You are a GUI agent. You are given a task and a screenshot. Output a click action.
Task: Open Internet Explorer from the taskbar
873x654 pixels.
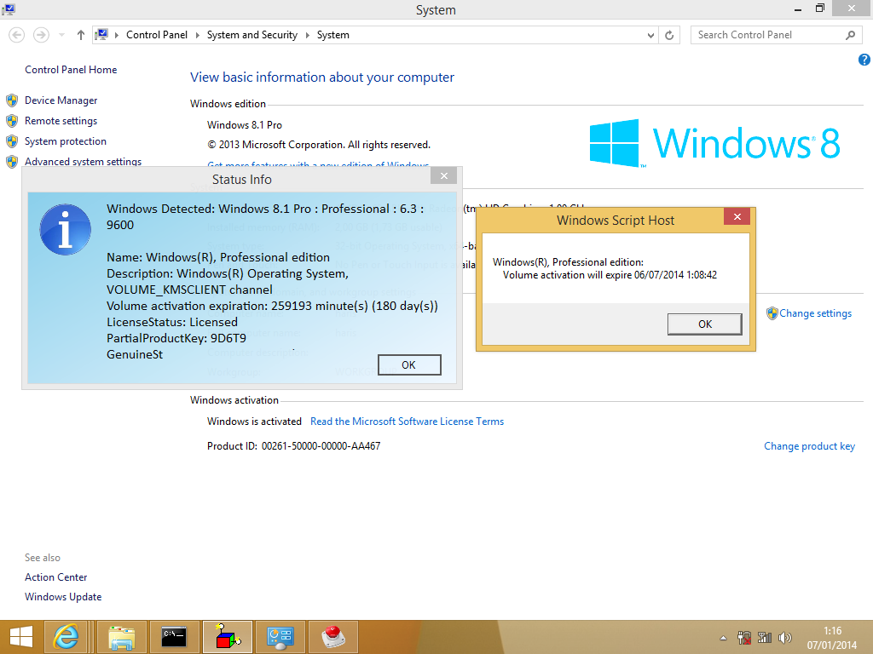(66, 636)
